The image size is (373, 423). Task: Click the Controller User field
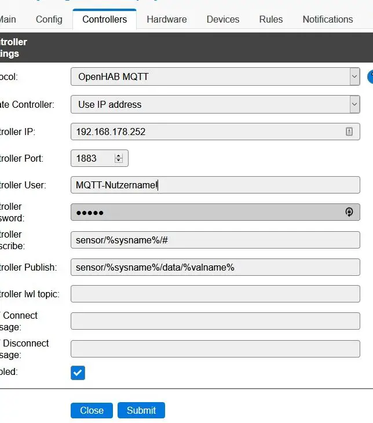(x=215, y=185)
